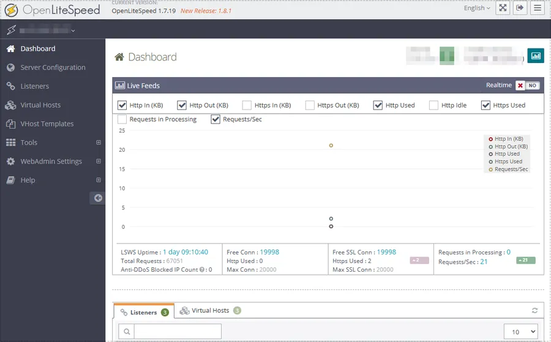Click the Total Requests value 67051
The image size is (551, 342).
pos(174,261)
